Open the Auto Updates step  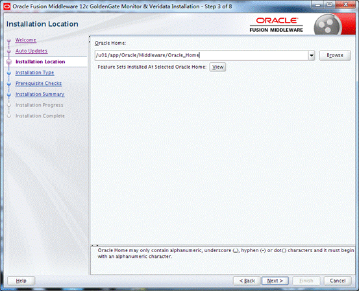(31, 51)
